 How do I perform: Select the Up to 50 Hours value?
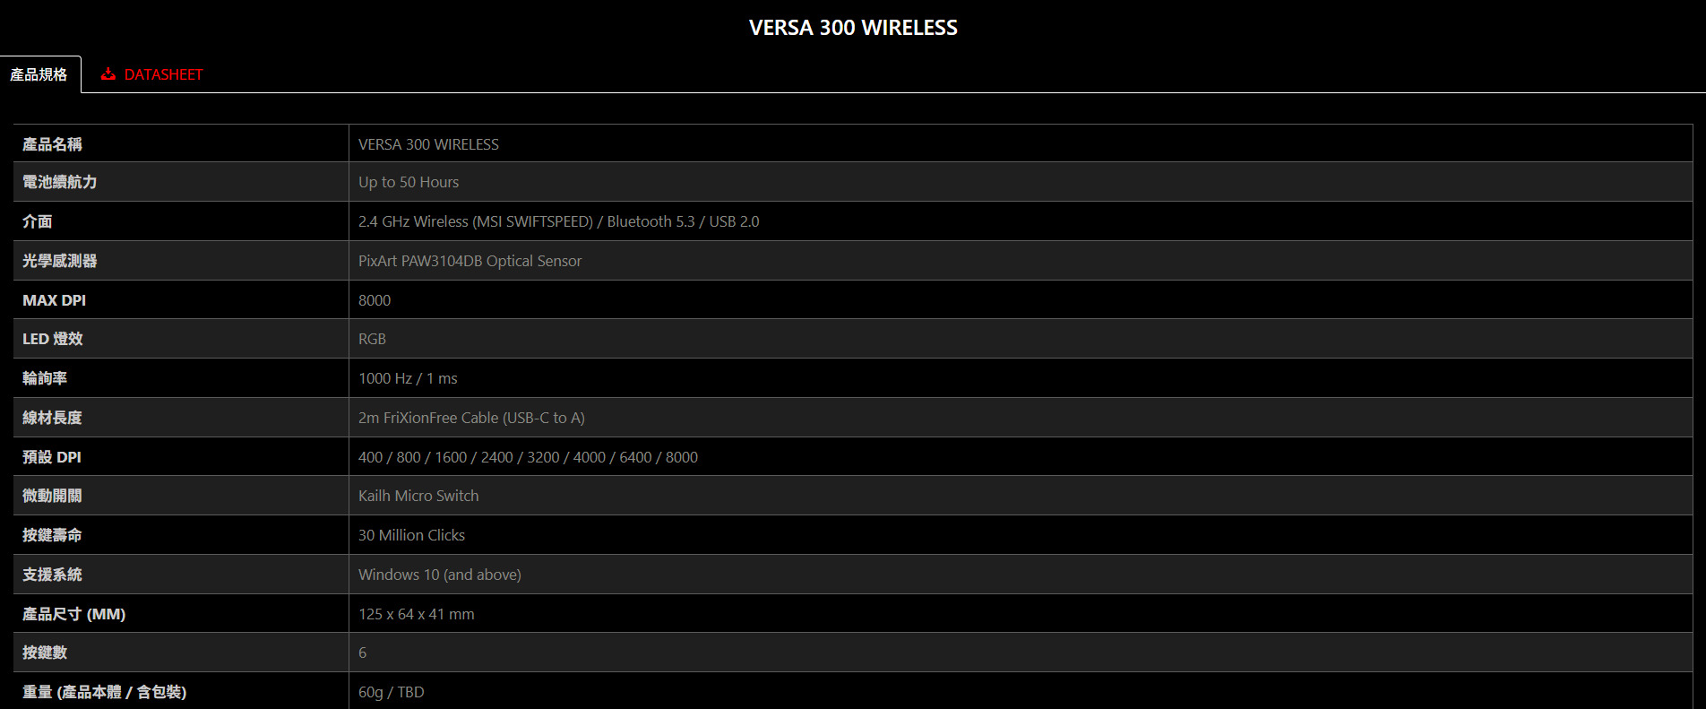(409, 182)
